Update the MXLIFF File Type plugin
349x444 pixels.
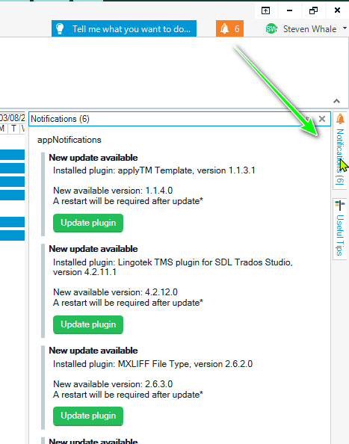pos(88,416)
